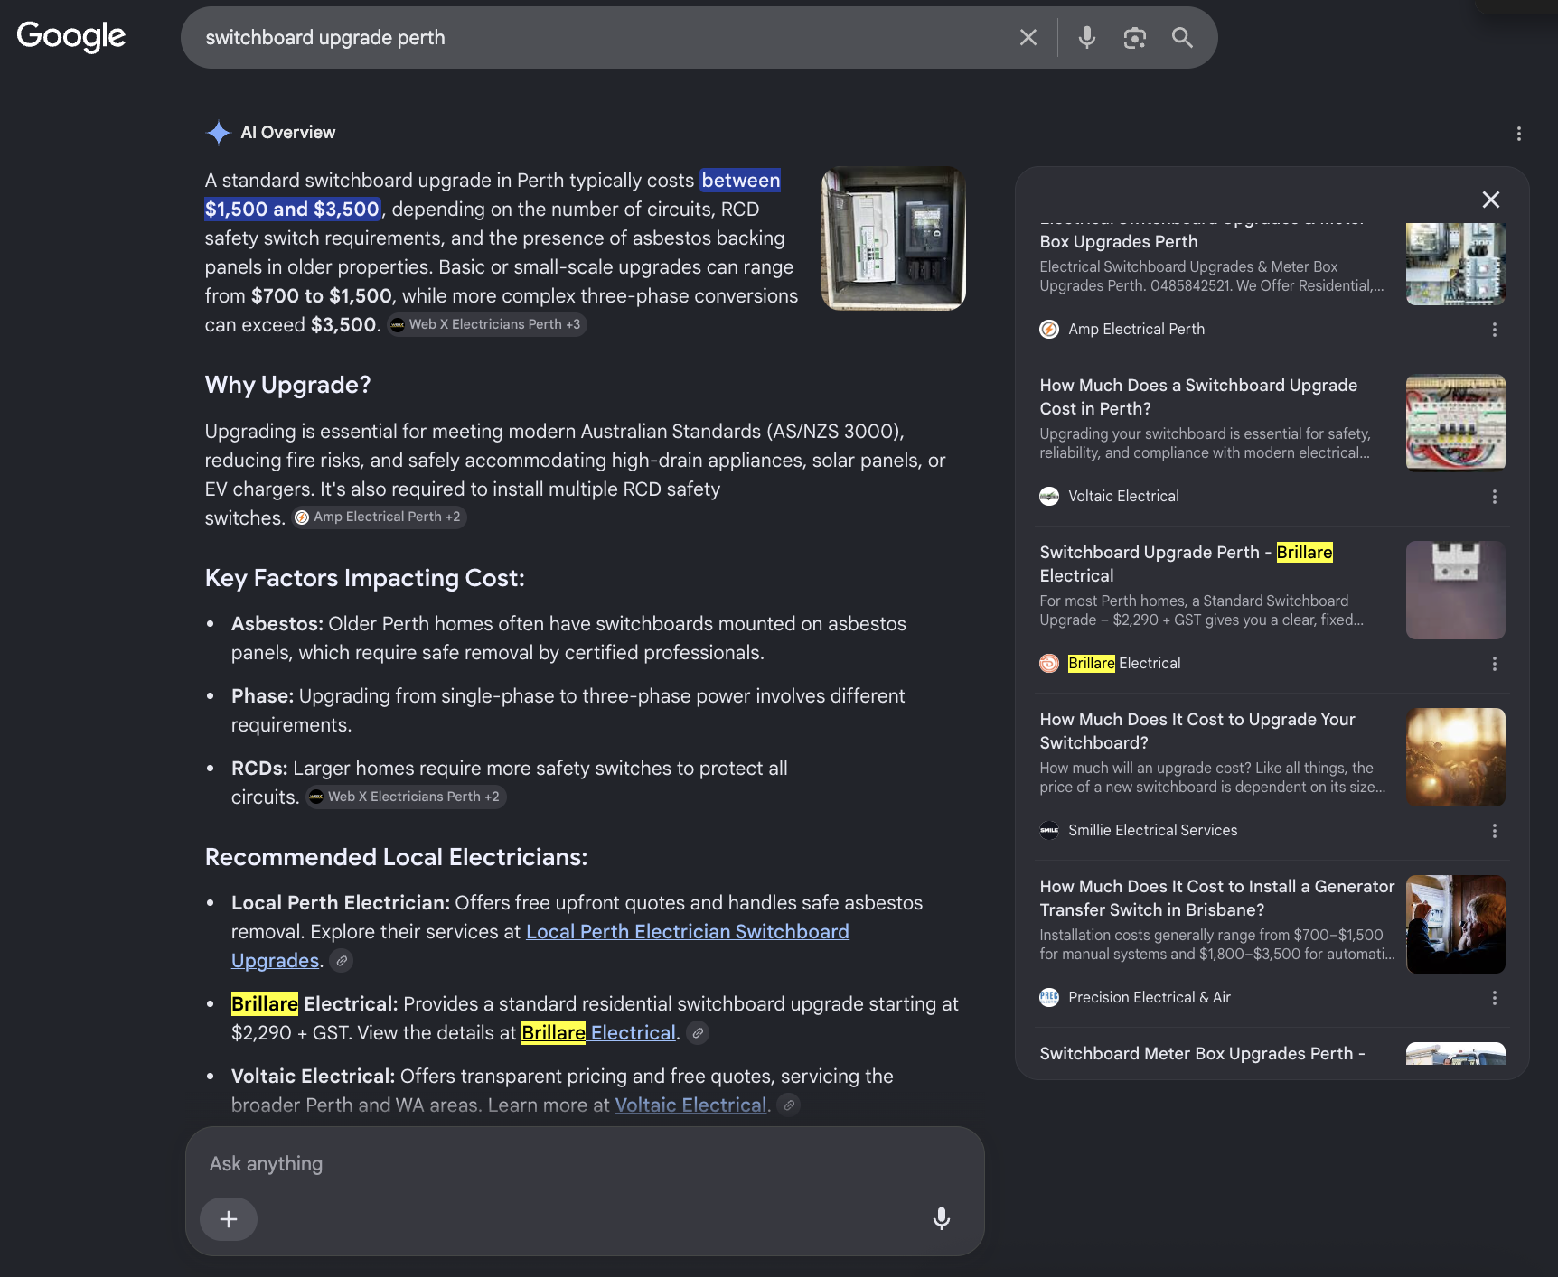
Task: Click Smillie Electrical result thumbnail image
Action: tap(1456, 757)
